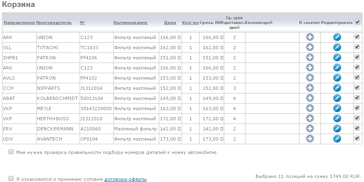
Task: Open договора-оферты link
Action: click(125, 179)
